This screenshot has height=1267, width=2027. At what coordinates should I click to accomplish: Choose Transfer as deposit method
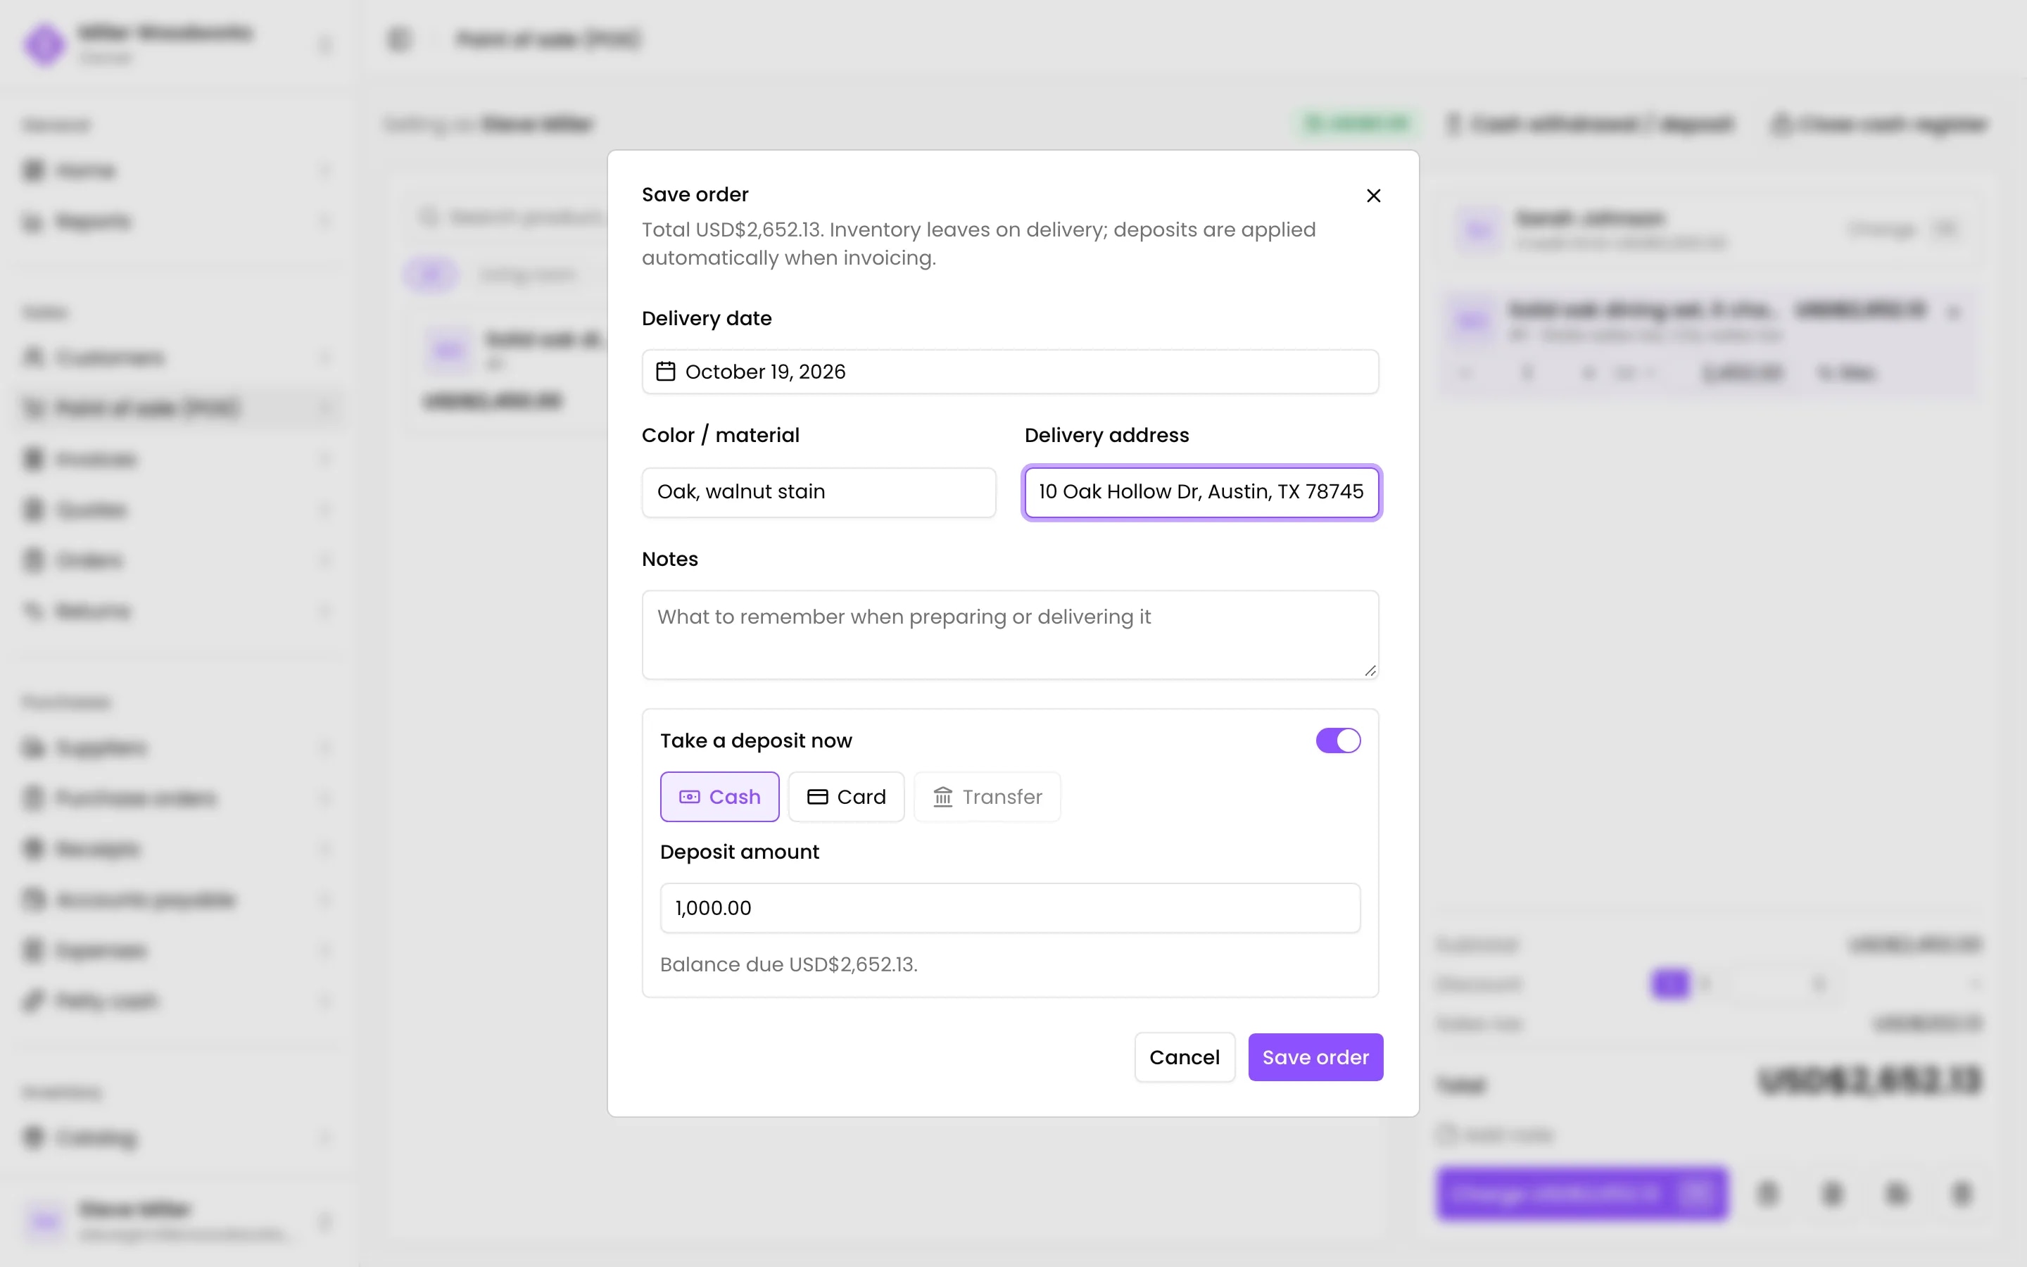click(987, 797)
